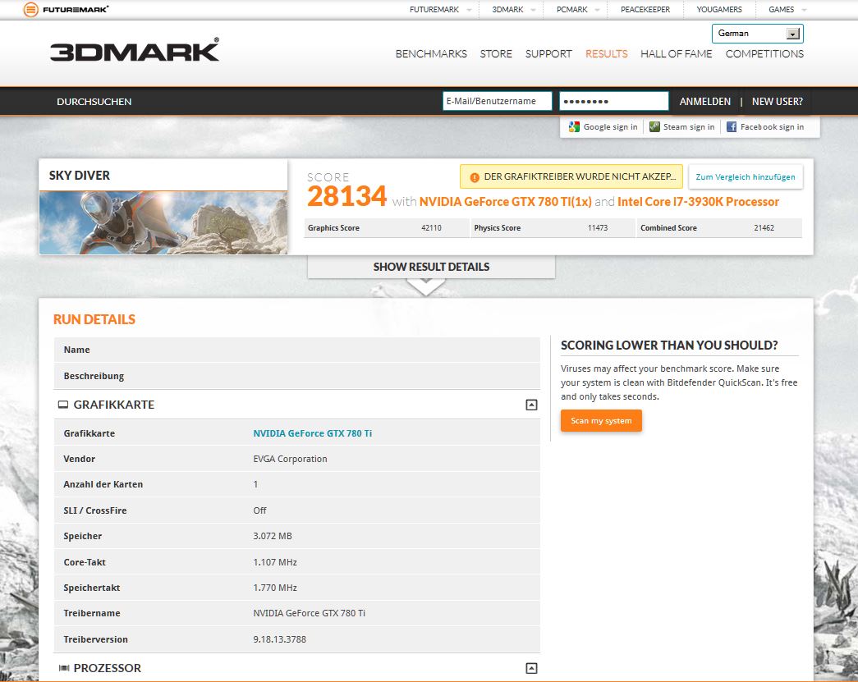This screenshot has height=682, width=858.
Task: Click Physics Score value 11473
Action: pos(598,228)
